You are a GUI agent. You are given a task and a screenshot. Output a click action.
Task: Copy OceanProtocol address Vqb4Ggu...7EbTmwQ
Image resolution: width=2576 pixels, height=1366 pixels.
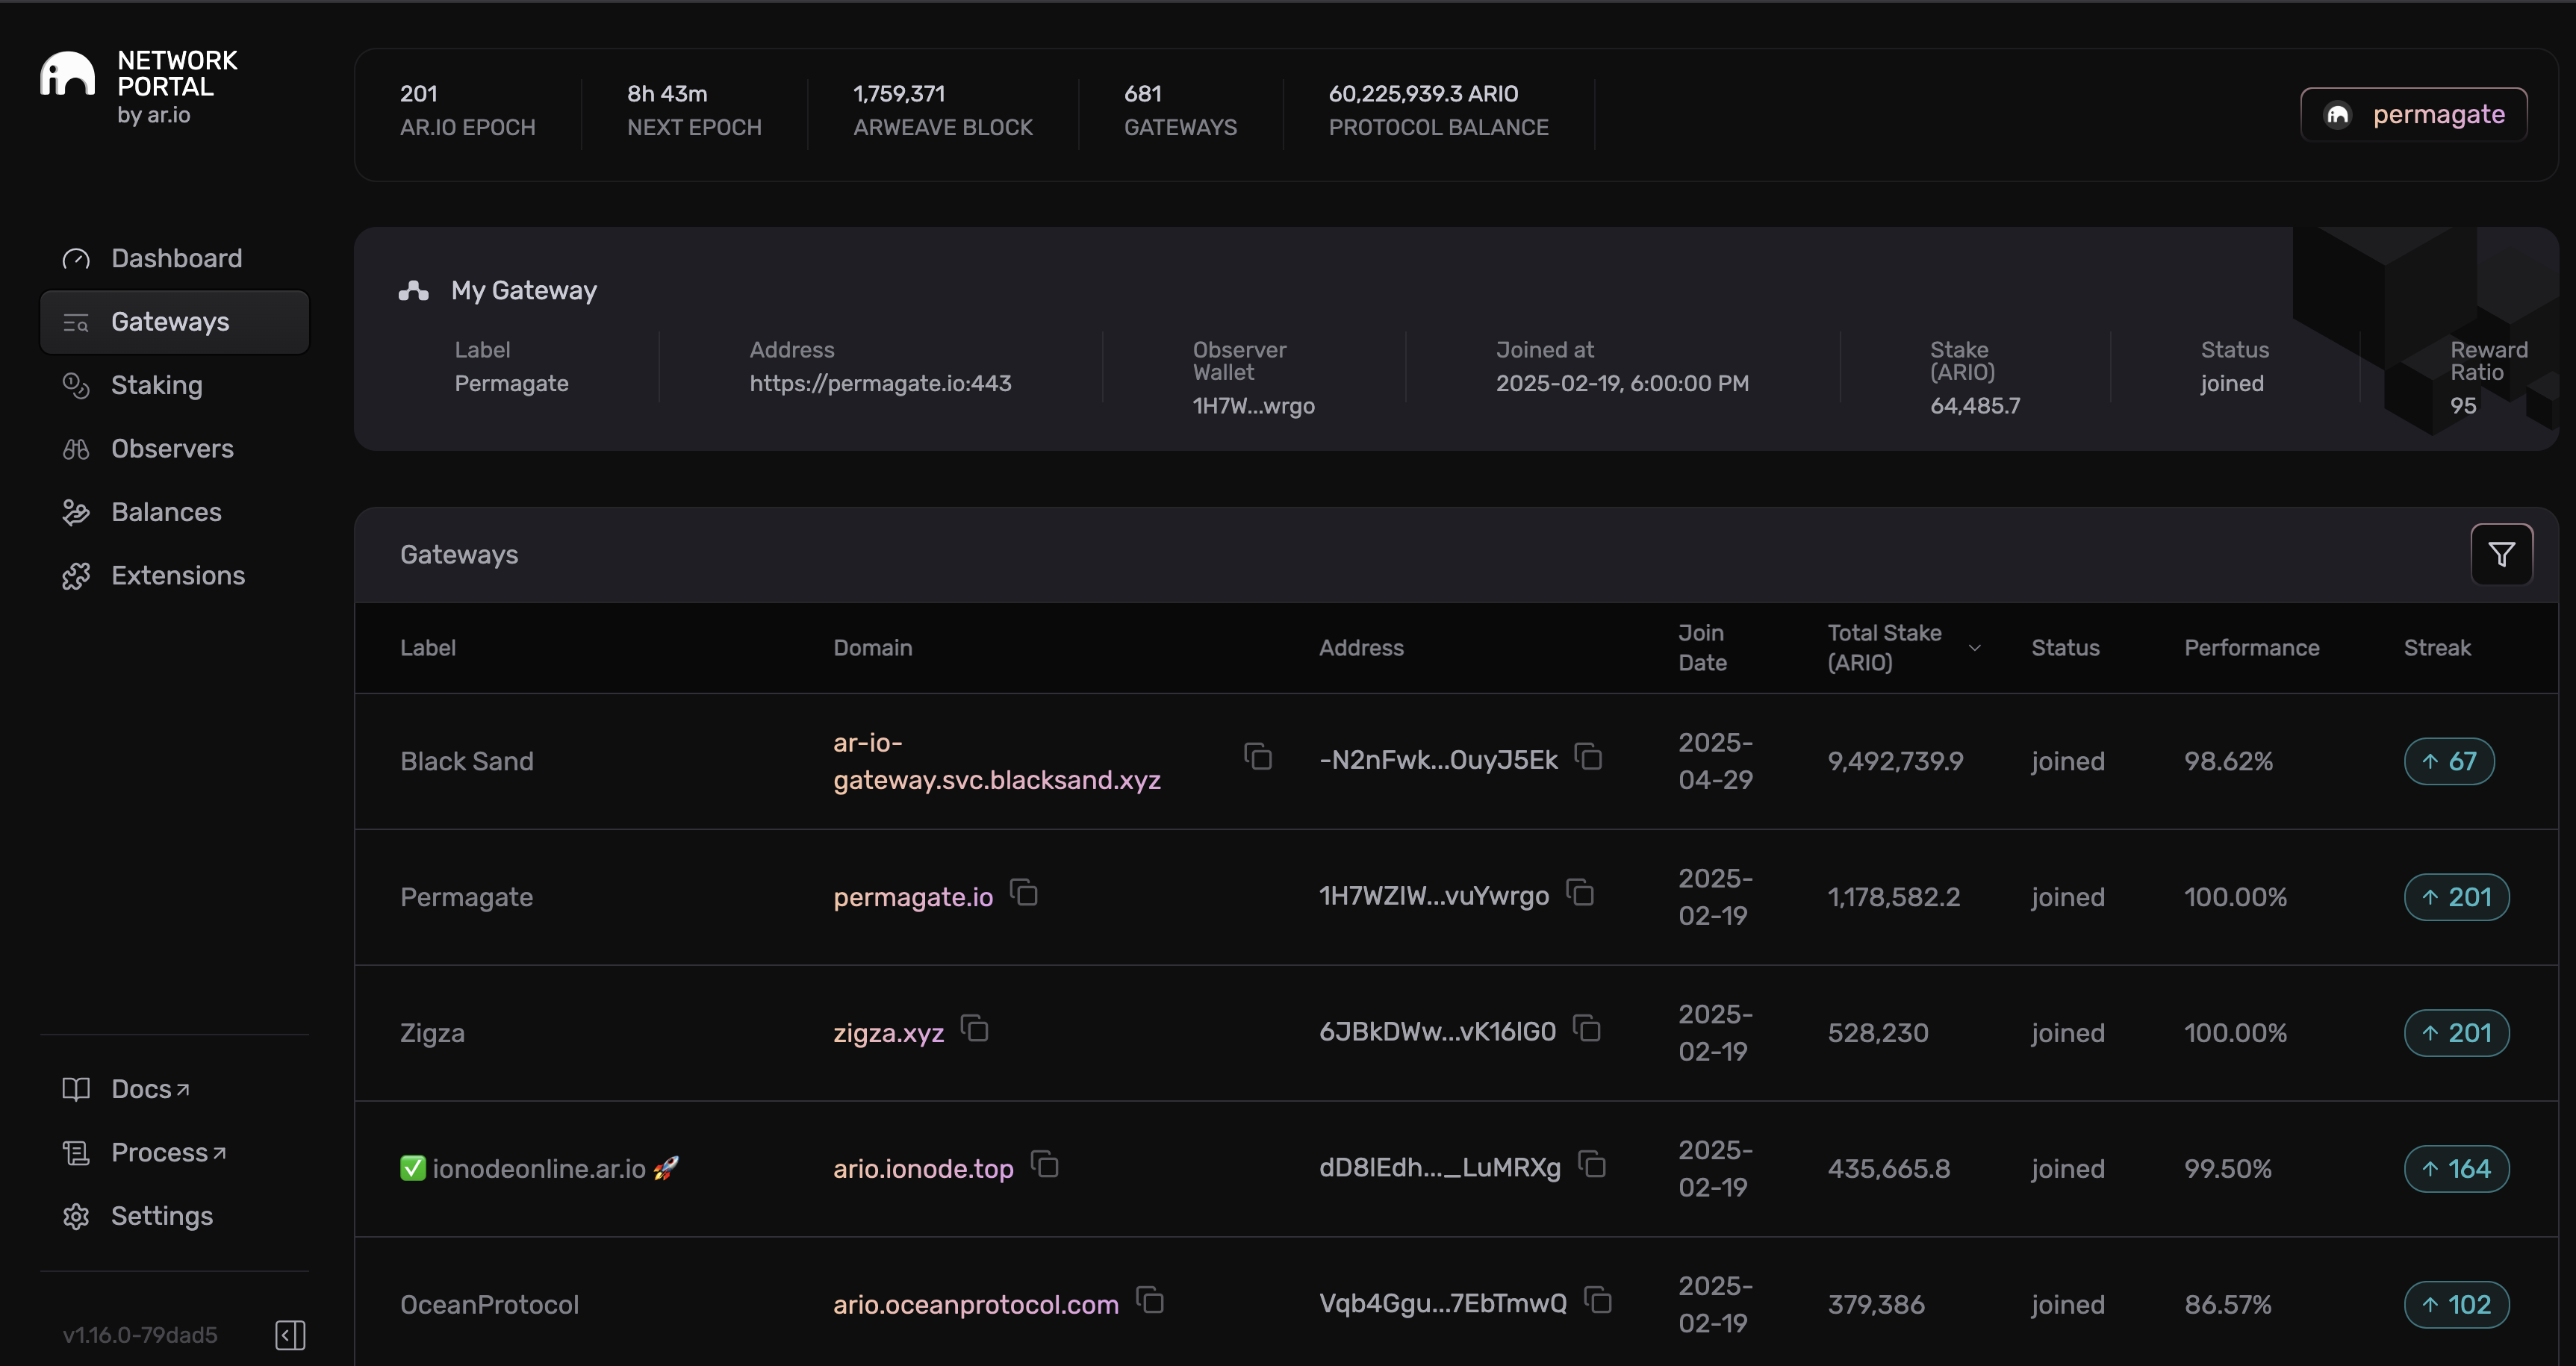tap(1599, 1301)
